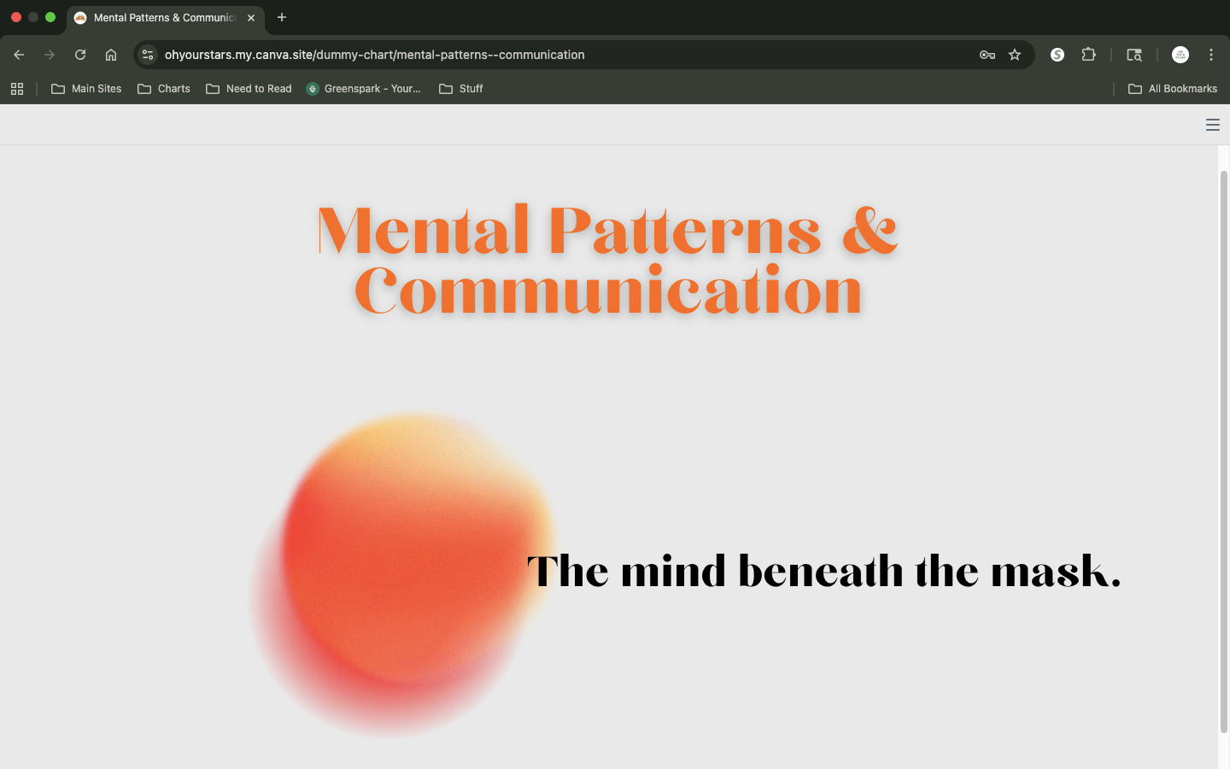This screenshot has width=1230, height=769.
Task: Open the Stuff bookmark folder
Action: (x=461, y=89)
